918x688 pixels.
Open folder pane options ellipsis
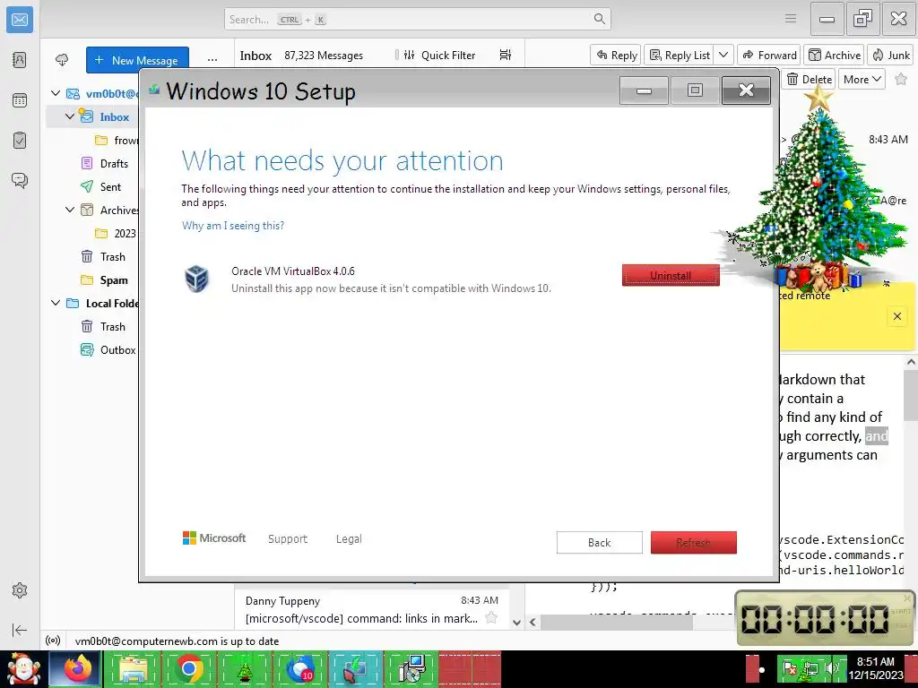[x=212, y=60]
